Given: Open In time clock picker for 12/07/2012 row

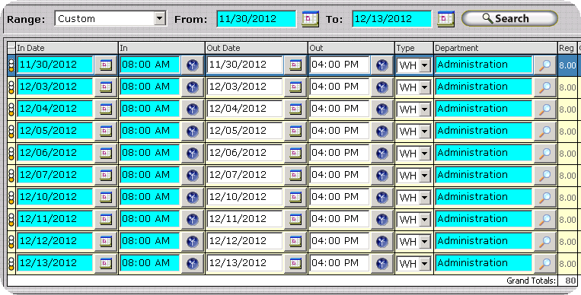Looking at the screenshot, I should (193, 176).
